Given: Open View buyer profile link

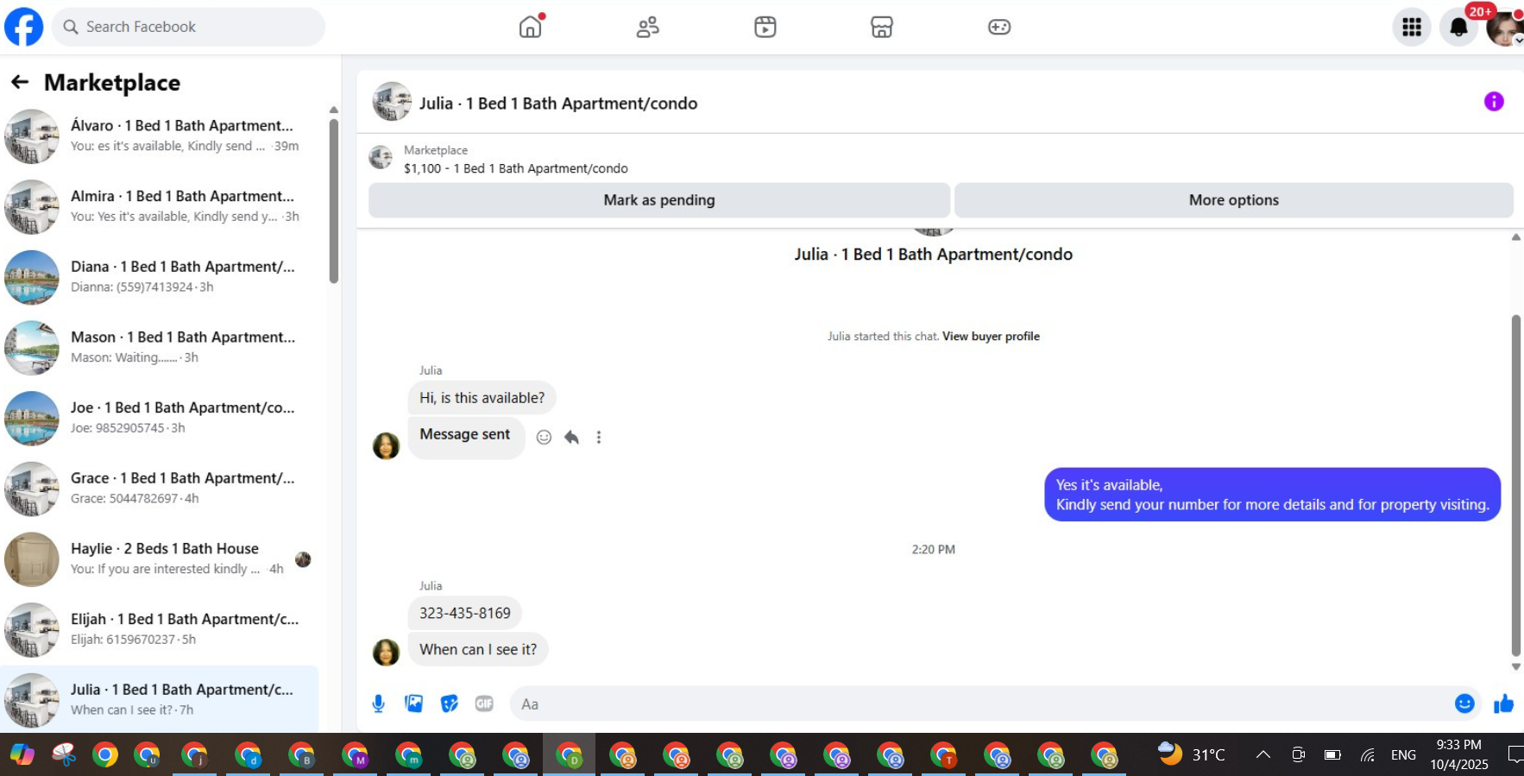Looking at the screenshot, I should [x=991, y=337].
